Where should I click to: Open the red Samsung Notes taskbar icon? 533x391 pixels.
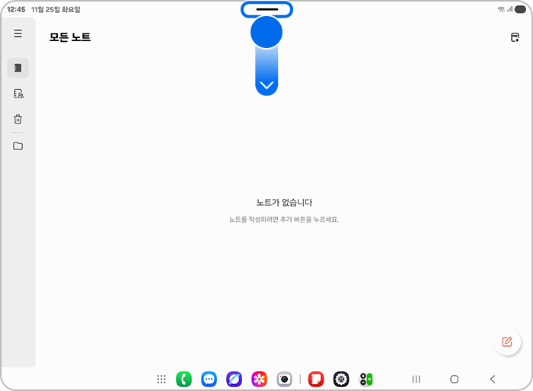point(316,379)
